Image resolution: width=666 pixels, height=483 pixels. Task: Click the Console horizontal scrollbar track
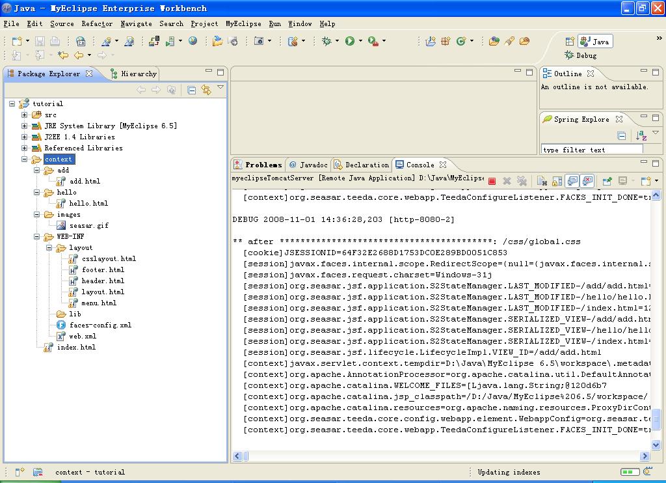click(x=441, y=456)
